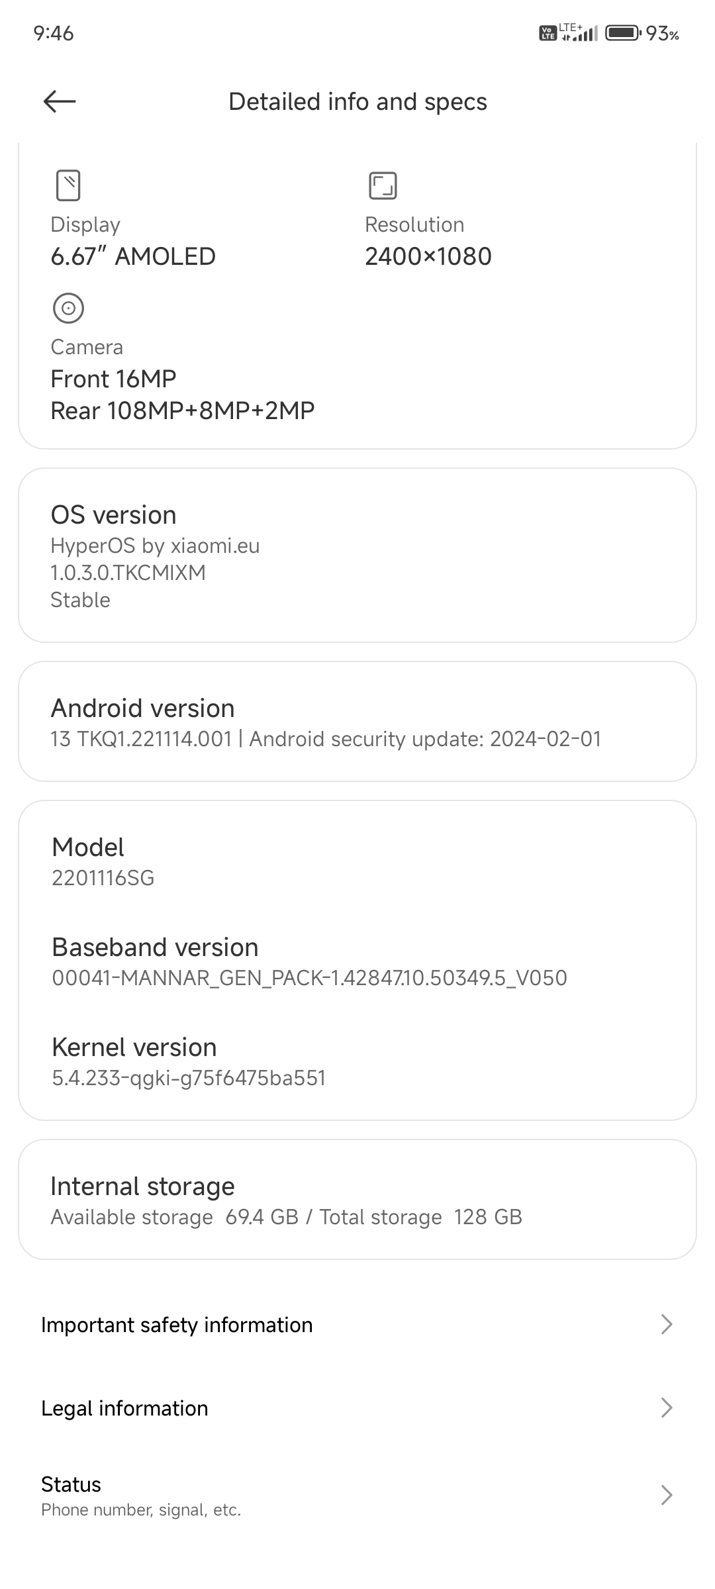Open Important safety information
The width and height of the screenshot is (715, 1589).
[358, 1324]
